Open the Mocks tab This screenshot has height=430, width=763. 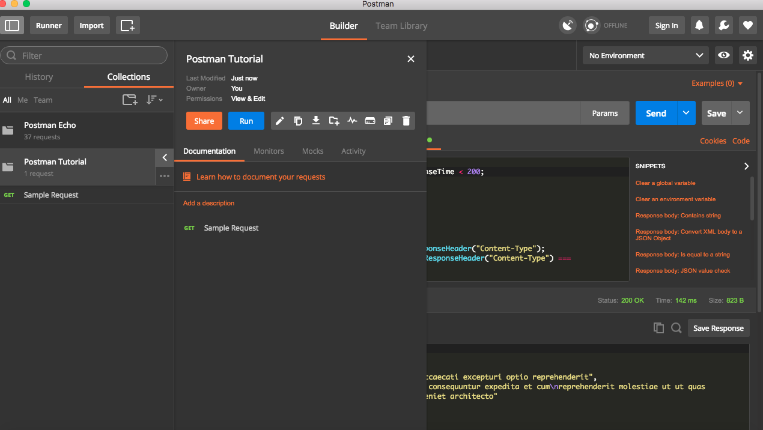click(312, 151)
